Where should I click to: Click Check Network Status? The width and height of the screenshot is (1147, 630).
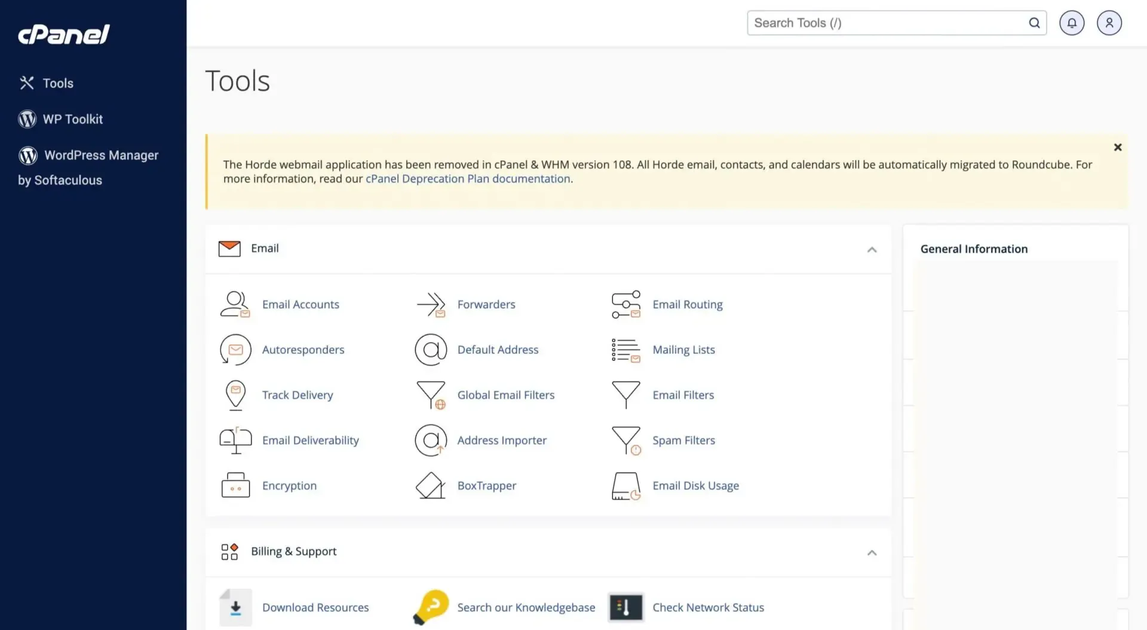point(708,607)
